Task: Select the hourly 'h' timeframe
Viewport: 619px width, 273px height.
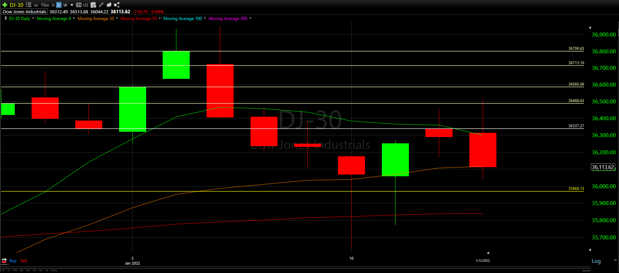Action: coord(53,5)
